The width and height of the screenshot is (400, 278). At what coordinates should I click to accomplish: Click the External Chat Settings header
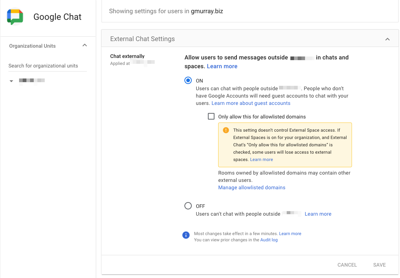(x=143, y=39)
